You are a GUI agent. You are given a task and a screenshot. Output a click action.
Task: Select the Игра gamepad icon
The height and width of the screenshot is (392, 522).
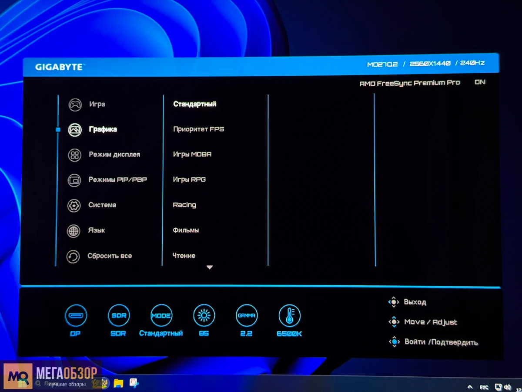(75, 105)
